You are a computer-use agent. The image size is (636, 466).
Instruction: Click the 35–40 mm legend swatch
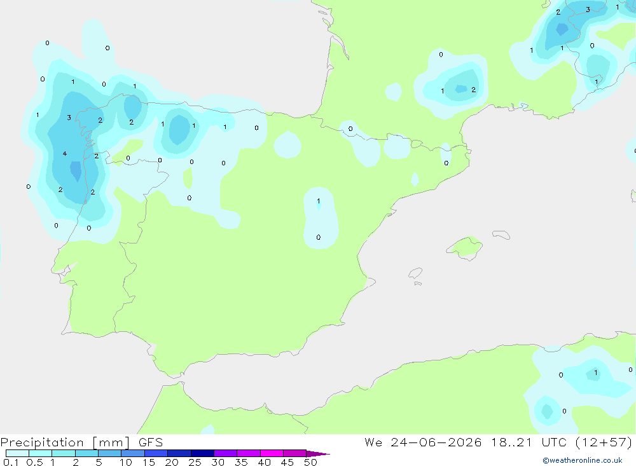tap(249, 453)
